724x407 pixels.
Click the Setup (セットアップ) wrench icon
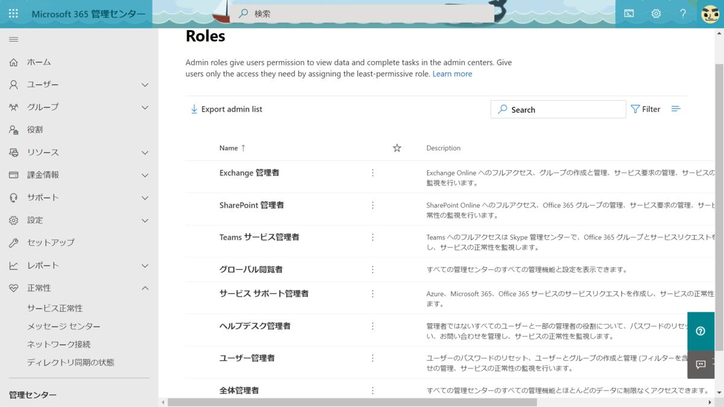pyautogui.click(x=13, y=243)
